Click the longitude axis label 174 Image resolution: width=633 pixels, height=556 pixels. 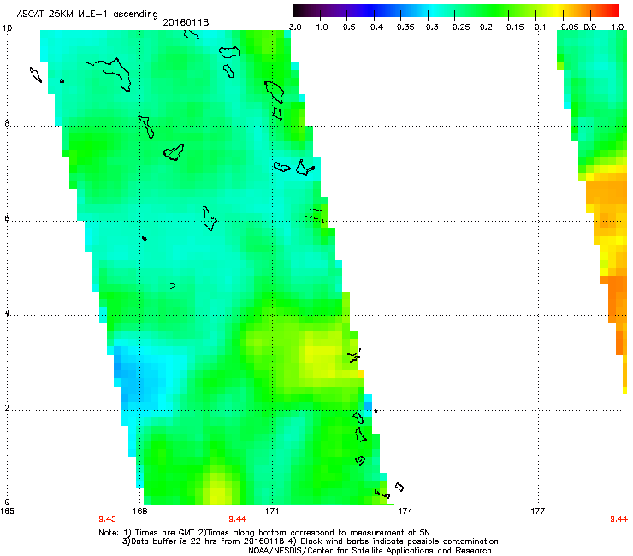tap(405, 512)
